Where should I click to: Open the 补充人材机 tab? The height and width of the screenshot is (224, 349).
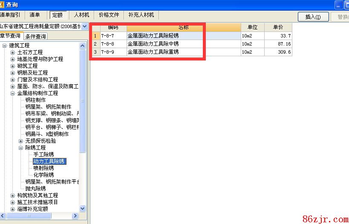pyautogui.click(x=141, y=15)
